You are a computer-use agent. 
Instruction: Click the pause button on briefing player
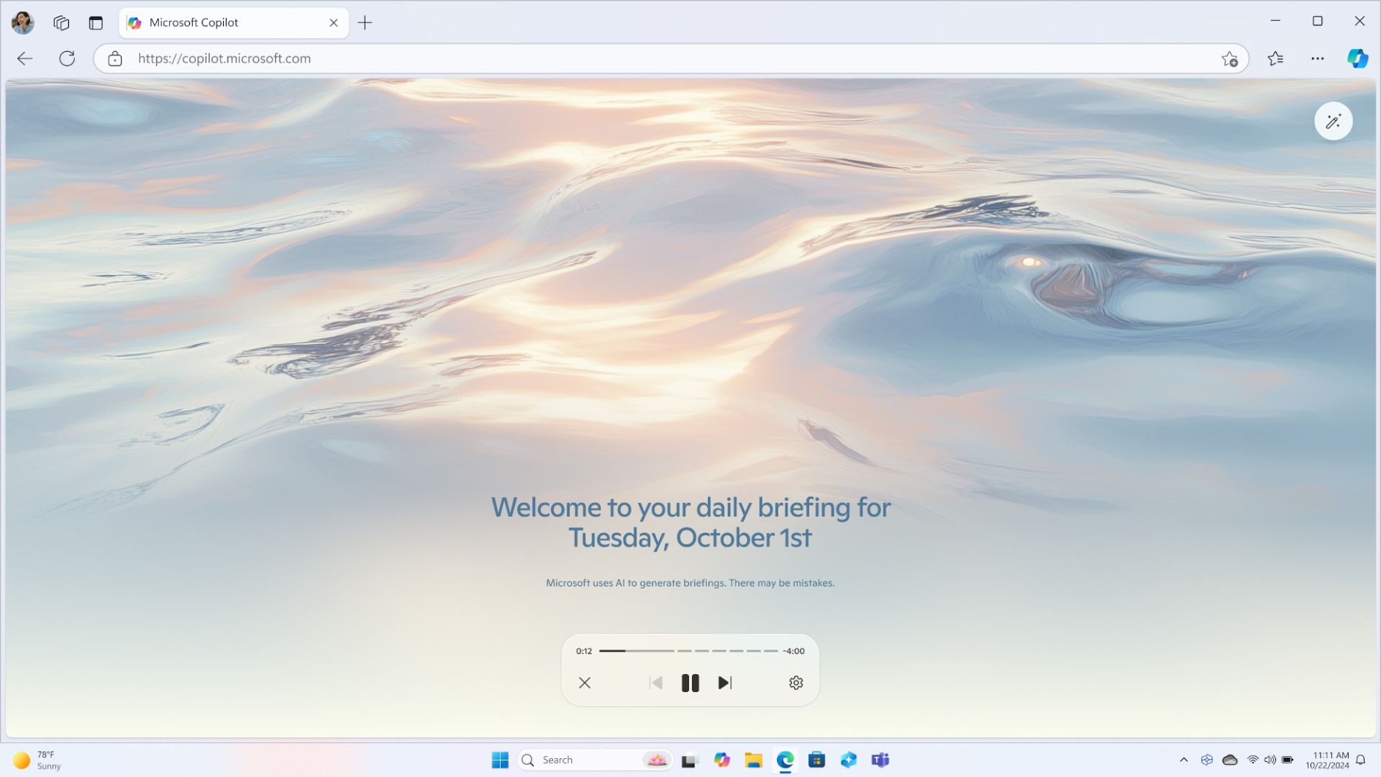pyautogui.click(x=690, y=683)
